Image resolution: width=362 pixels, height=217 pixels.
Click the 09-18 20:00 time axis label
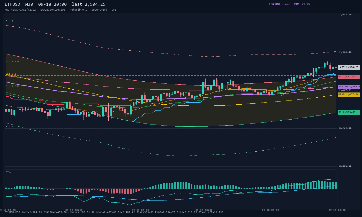[x=337, y=210]
